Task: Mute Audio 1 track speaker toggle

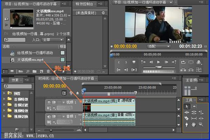Action: coord(49,116)
